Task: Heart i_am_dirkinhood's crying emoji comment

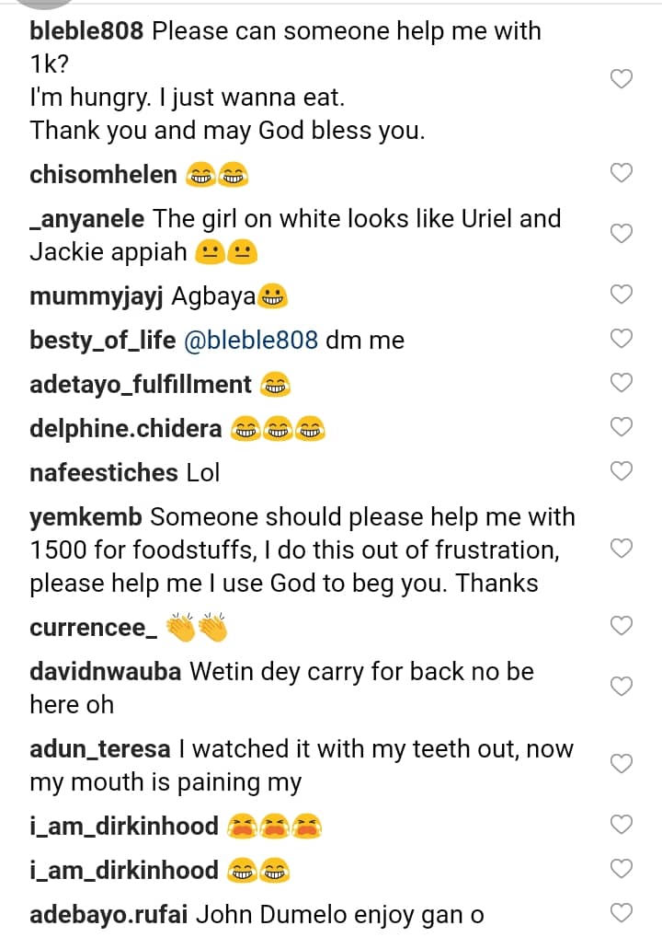Action: pos(622,826)
